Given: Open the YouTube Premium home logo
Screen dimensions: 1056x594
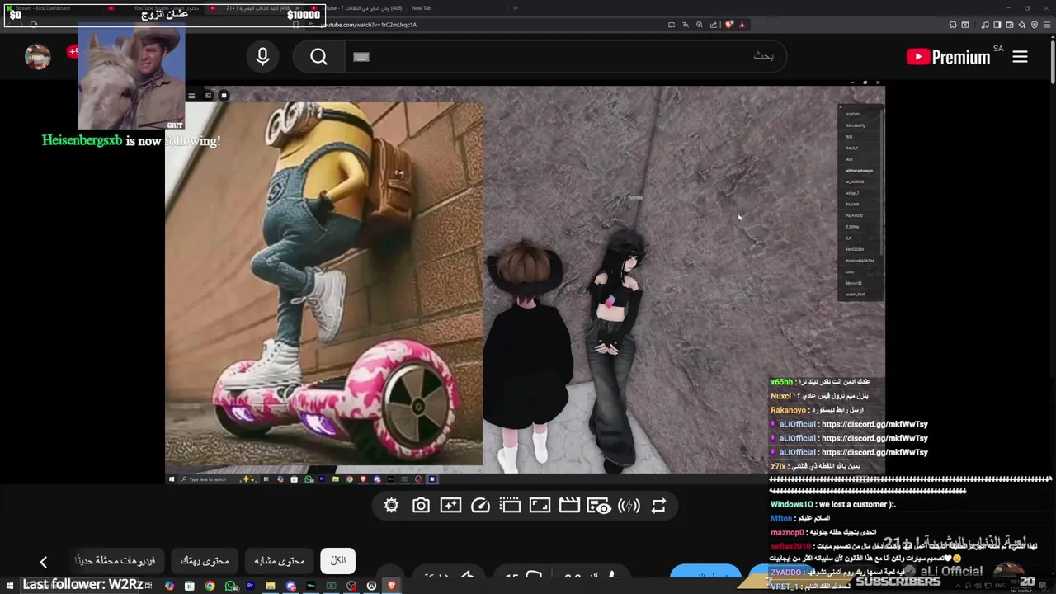Looking at the screenshot, I should pos(949,57).
